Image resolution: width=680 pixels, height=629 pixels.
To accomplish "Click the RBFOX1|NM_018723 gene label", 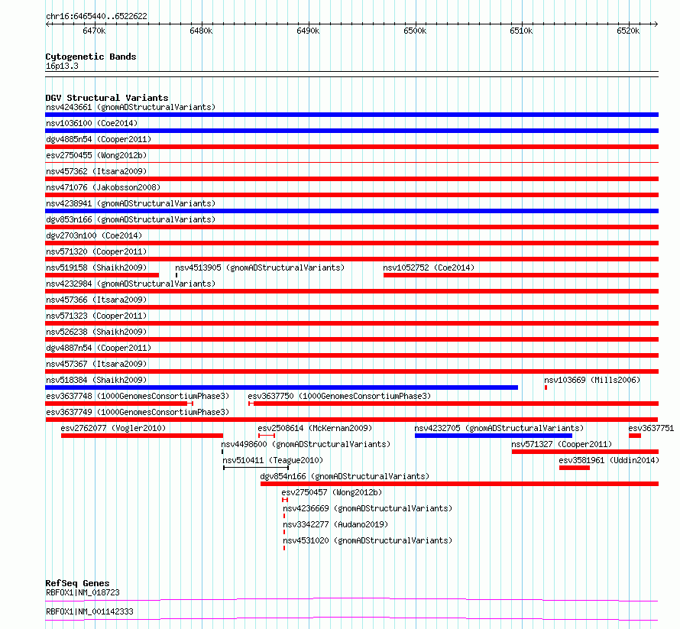I will tap(83, 592).
